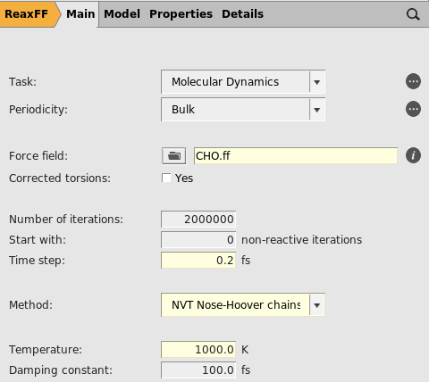Show force field info icon
Viewport: 429px width, 382px height.
tap(413, 155)
